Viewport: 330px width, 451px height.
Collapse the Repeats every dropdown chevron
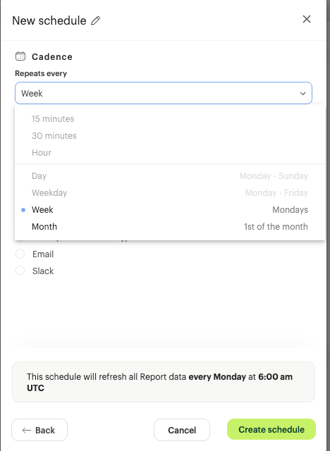tap(302, 94)
